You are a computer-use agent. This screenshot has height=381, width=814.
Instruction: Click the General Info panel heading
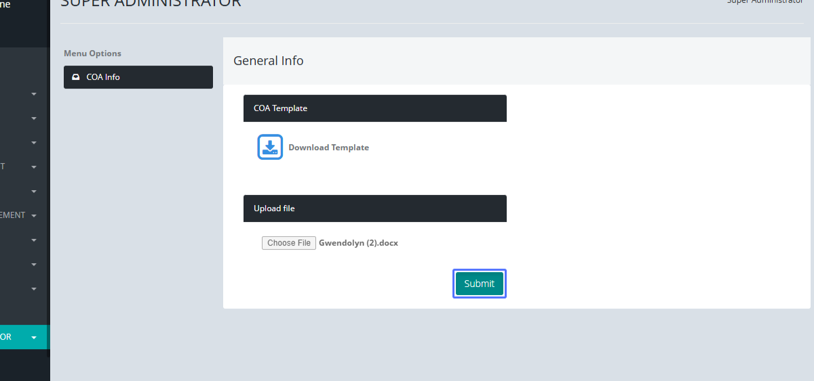269,61
